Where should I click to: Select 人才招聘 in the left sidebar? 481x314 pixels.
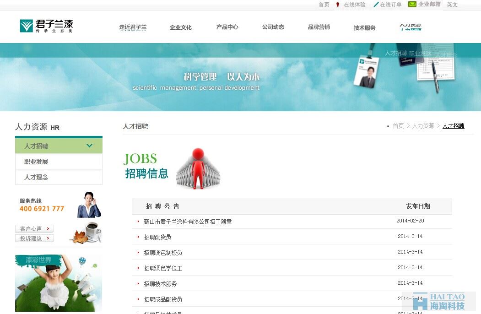click(x=59, y=146)
